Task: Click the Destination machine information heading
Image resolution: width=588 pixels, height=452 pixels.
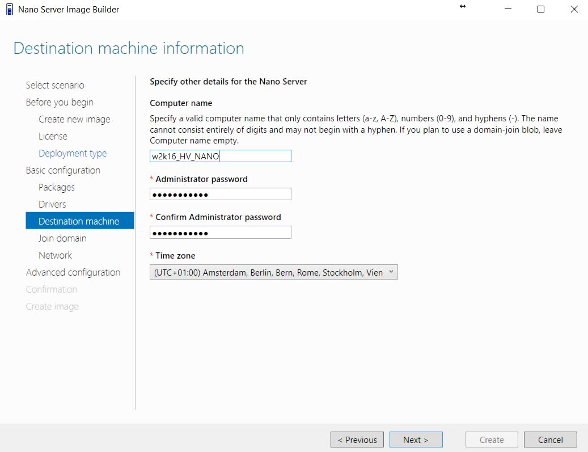Action: (x=129, y=48)
